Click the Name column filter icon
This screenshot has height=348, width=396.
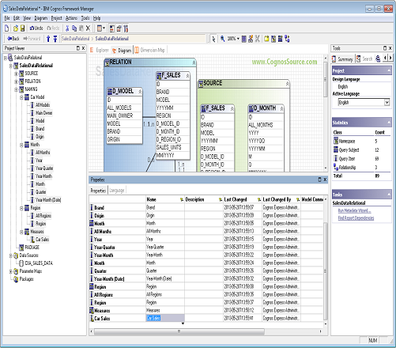coord(182,199)
